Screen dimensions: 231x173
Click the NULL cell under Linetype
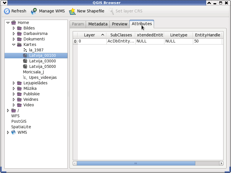179,41
